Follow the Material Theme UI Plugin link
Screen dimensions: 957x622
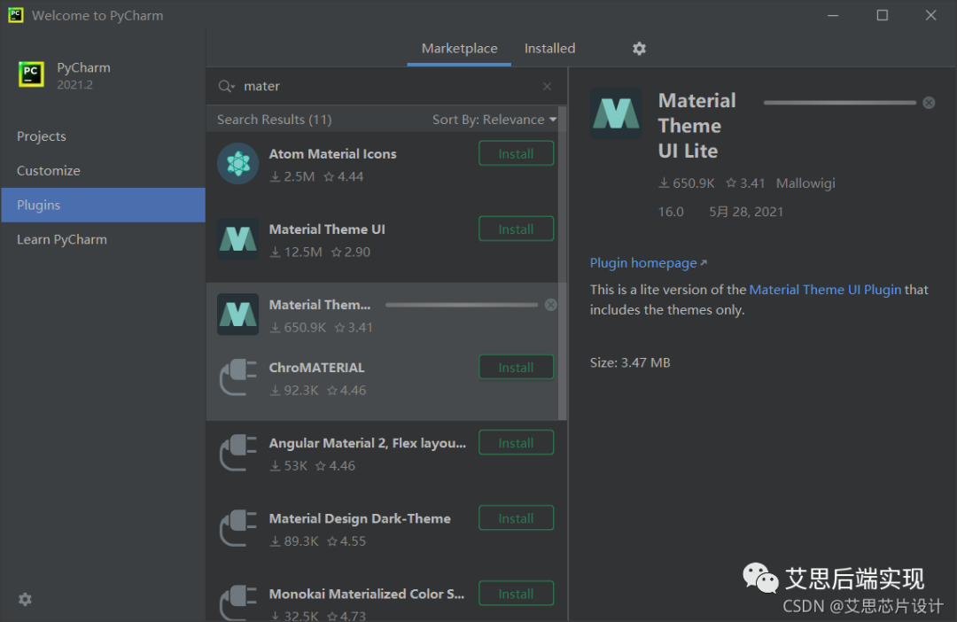(x=825, y=290)
